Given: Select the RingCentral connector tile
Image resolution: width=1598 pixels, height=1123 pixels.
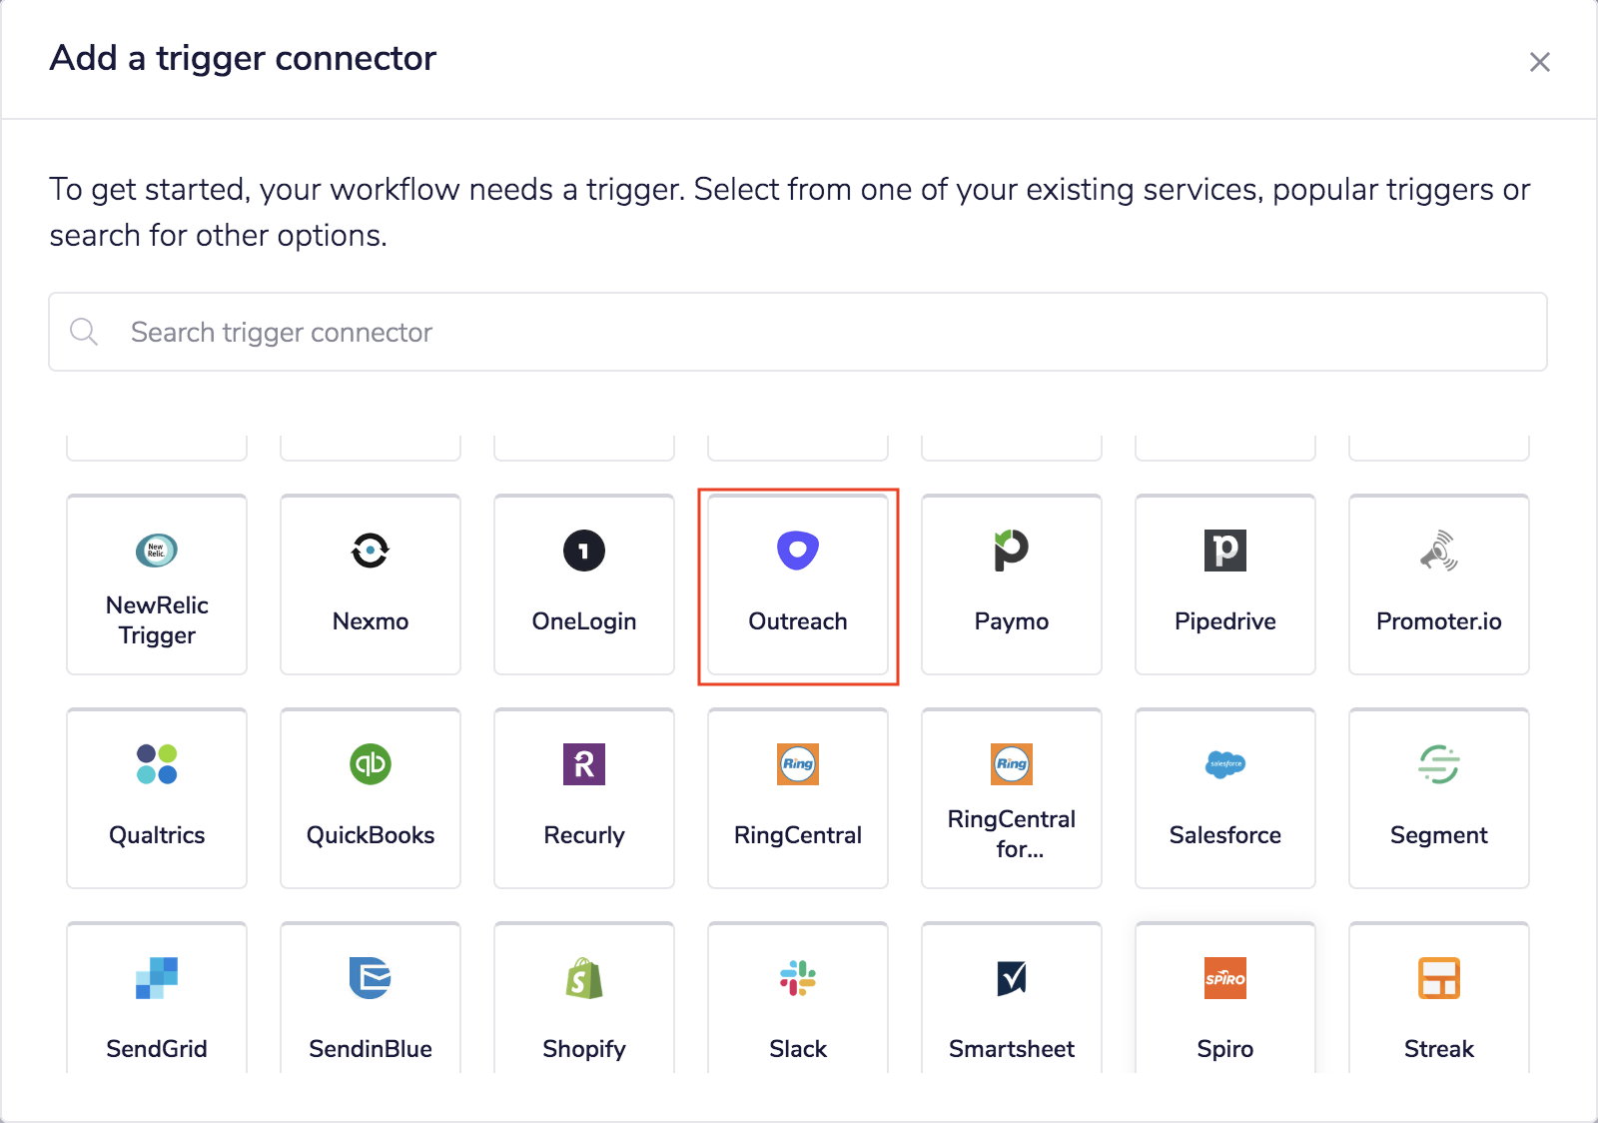Looking at the screenshot, I should (x=797, y=798).
